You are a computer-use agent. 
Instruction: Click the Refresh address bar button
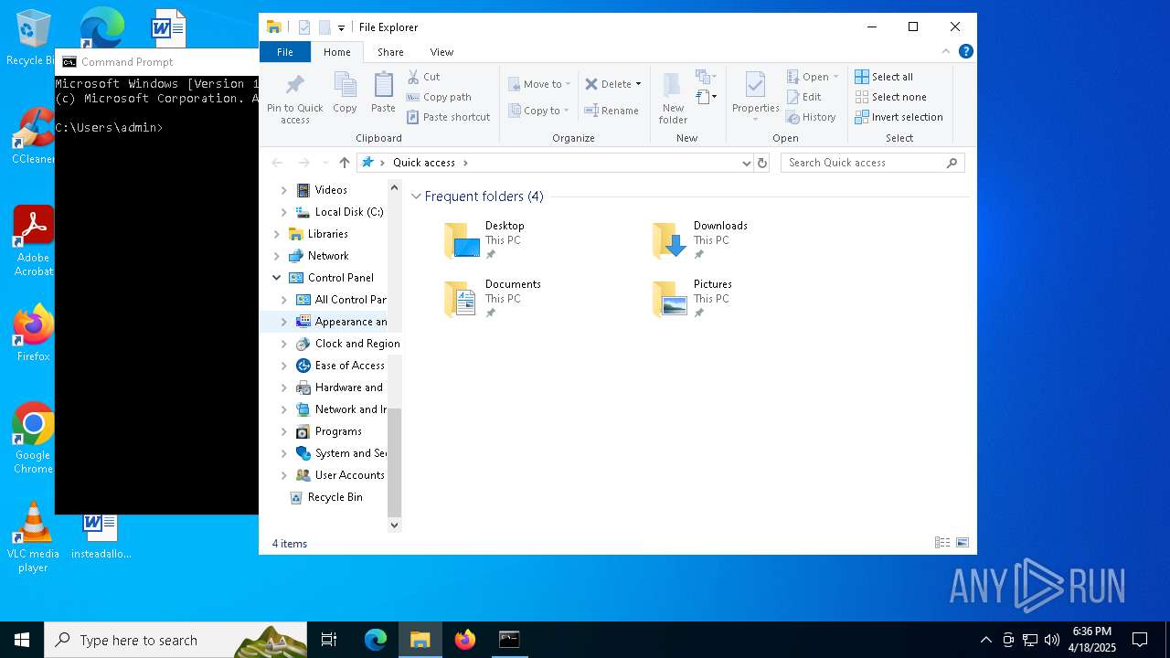(x=762, y=163)
